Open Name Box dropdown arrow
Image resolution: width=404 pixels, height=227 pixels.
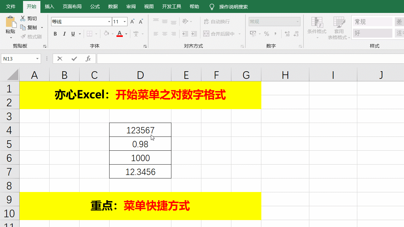38,59
